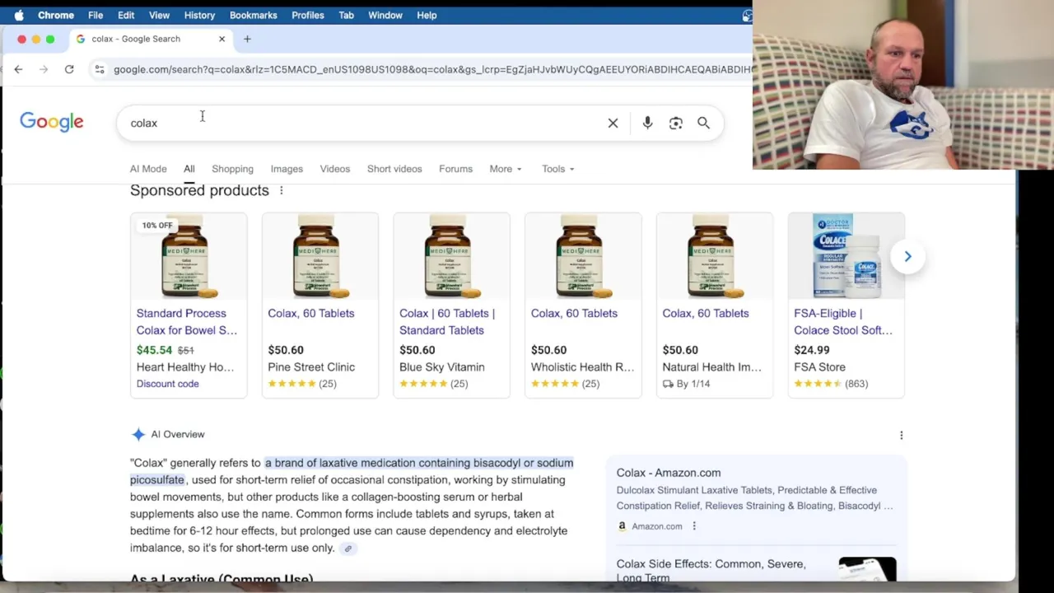Go back with the browser back arrow
Viewport: 1054px width, 593px height.
point(18,69)
